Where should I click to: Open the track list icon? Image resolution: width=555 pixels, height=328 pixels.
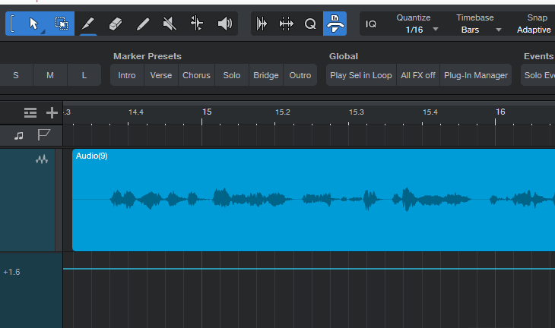point(30,113)
